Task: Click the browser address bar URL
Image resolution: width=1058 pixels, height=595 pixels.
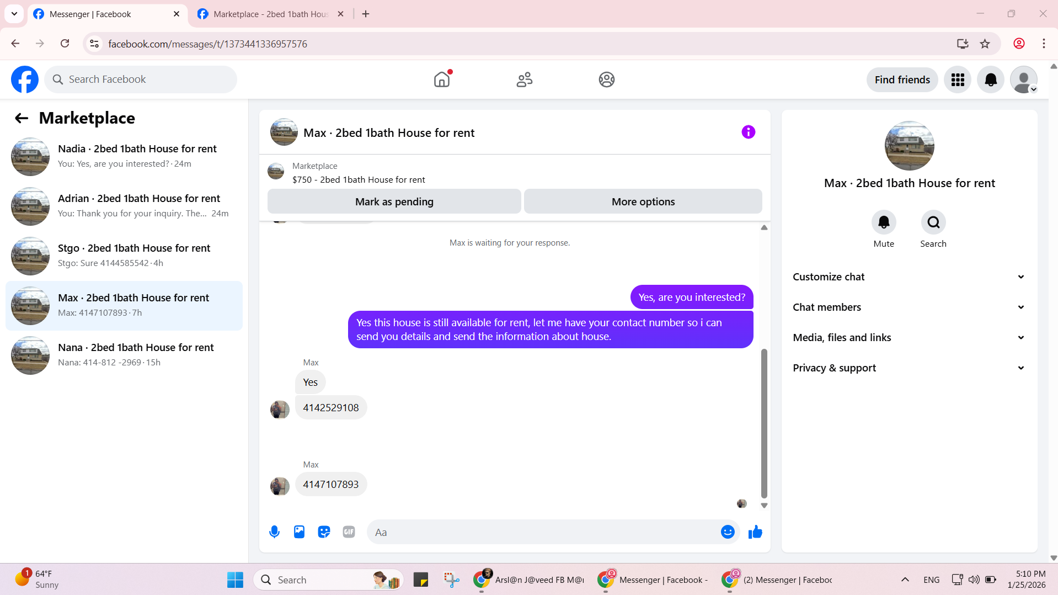Action: pyautogui.click(x=207, y=44)
